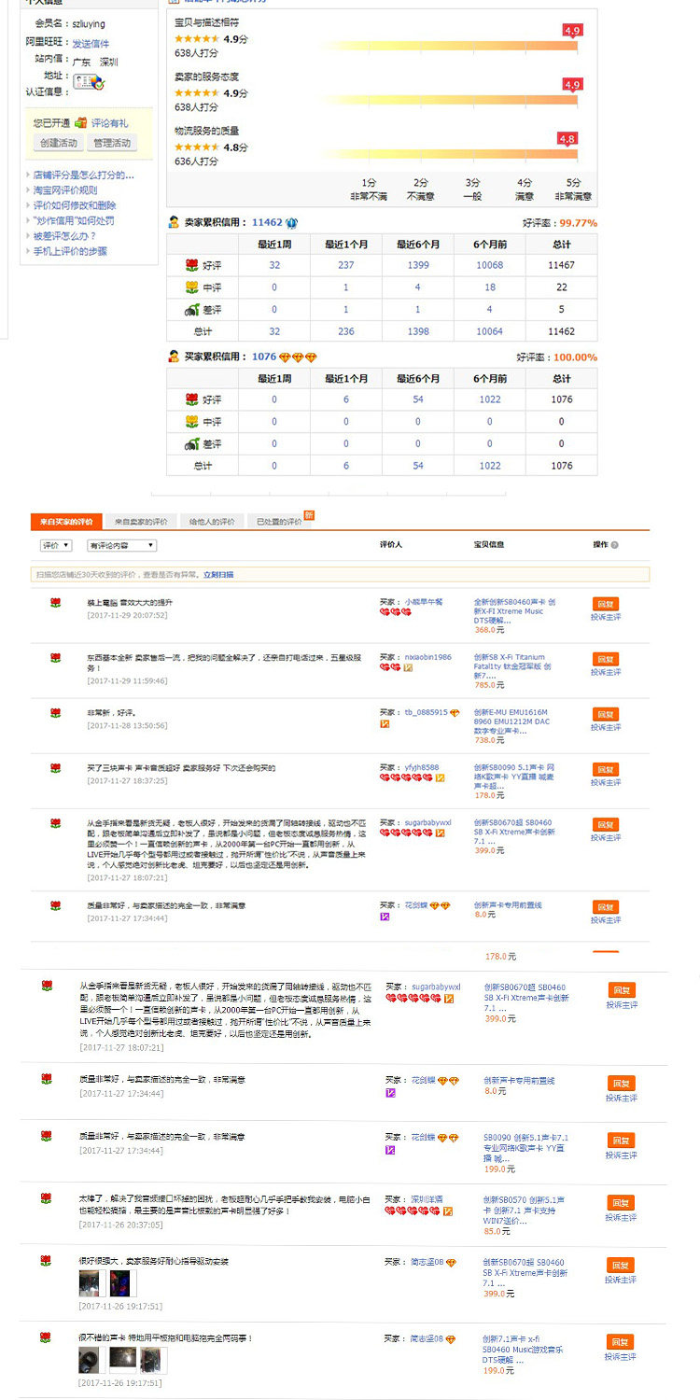Click the 新 badge on 已处置的评价 tab
Image resolution: width=700 pixels, height=1400 pixels.
click(x=309, y=515)
